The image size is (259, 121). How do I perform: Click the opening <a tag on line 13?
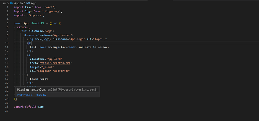[29, 55]
